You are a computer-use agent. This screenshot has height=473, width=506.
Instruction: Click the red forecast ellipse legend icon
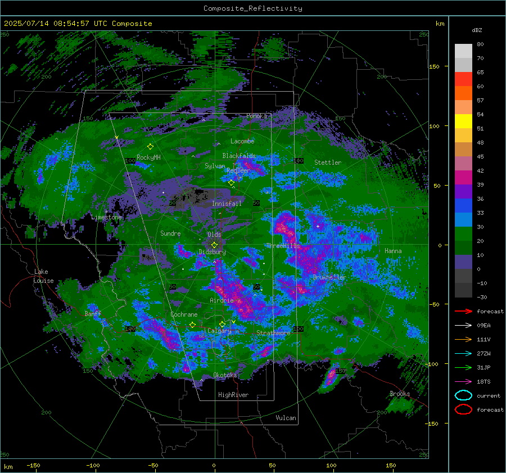click(x=463, y=409)
